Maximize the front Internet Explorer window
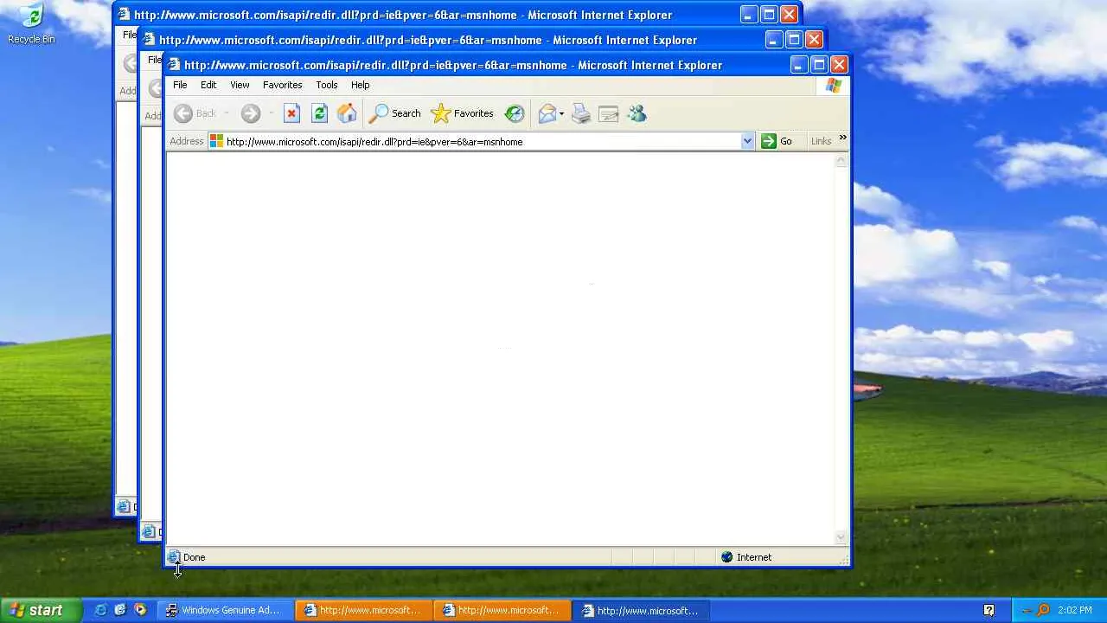The image size is (1107, 623). click(819, 65)
